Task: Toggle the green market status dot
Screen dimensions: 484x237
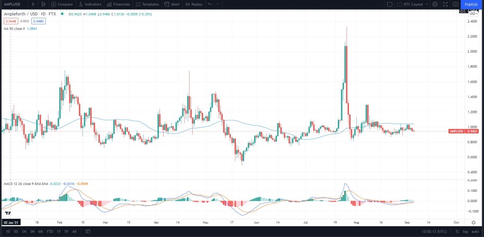Action: pyautogui.click(x=62, y=14)
